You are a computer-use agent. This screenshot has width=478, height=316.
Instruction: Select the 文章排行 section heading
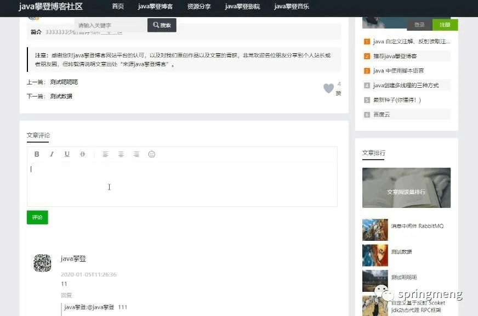pyautogui.click(x=374, y=153)
